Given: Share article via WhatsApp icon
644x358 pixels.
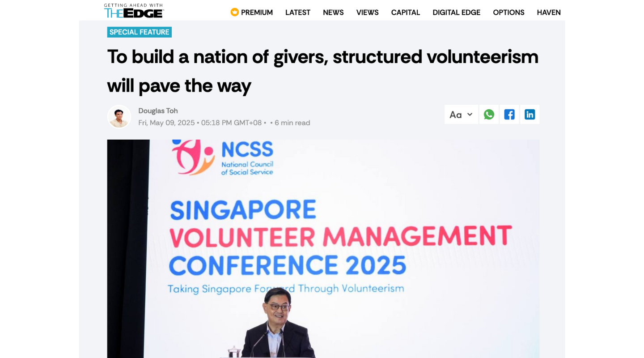Looking at the screenshot, I should click(489, 115).
